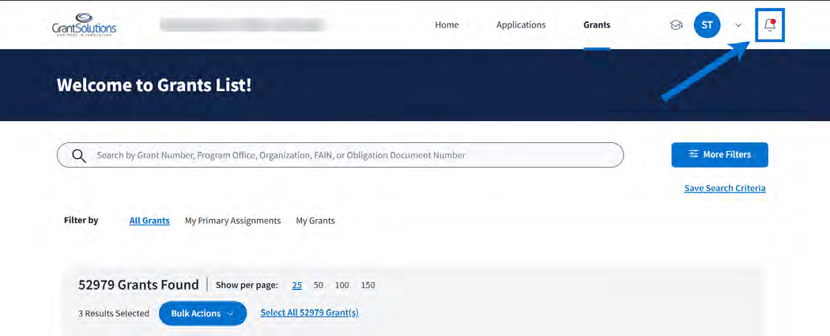Click the More Filters button
Screen dimensions: 830x336
point(719,155)
